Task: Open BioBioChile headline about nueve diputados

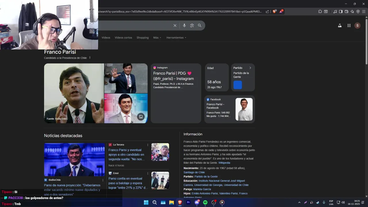Action: coord(72,190)
